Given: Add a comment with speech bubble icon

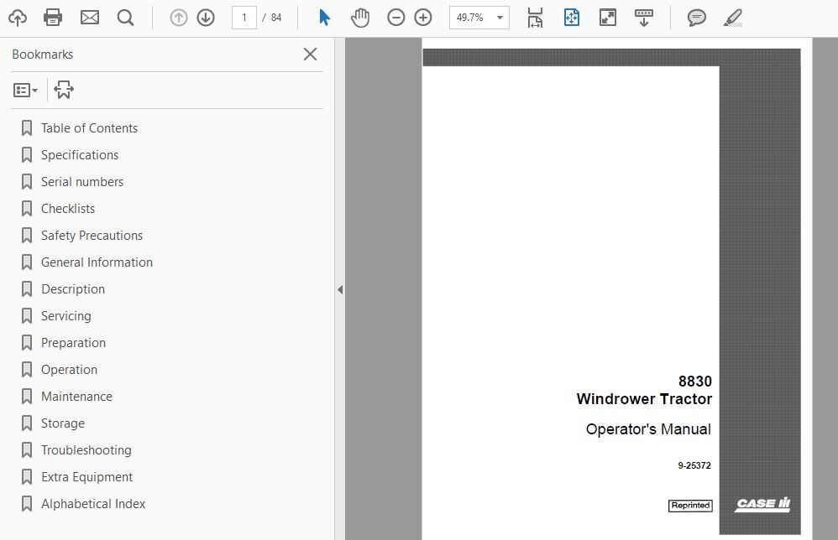Looking at the screenshot, I should [696, 18].
